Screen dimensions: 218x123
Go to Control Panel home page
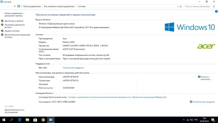coord(14,14)
